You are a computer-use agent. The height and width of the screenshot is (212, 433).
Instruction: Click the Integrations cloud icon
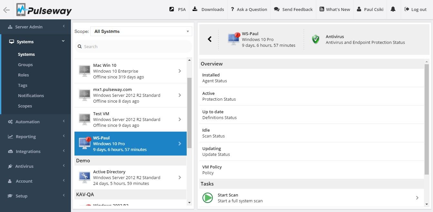tap(10, 151)
